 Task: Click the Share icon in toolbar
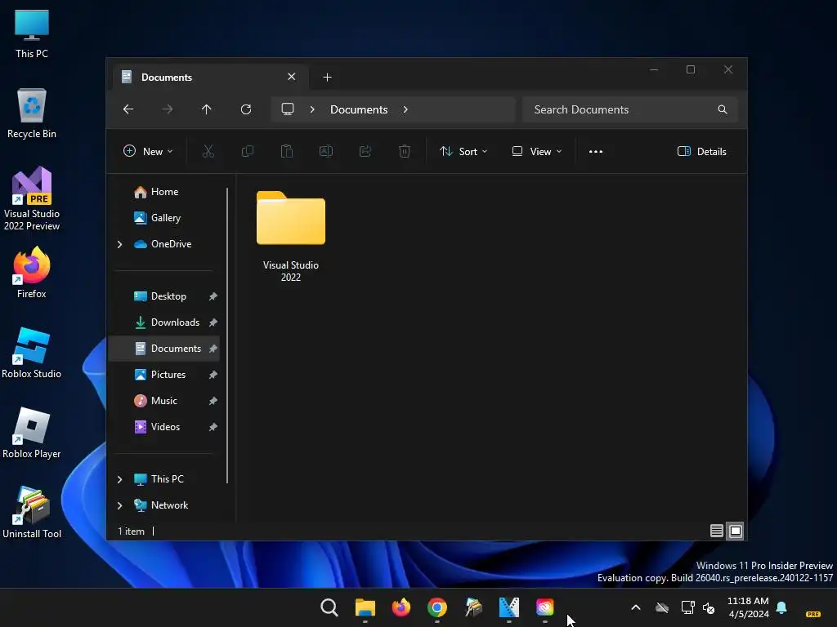click(365, 151)
